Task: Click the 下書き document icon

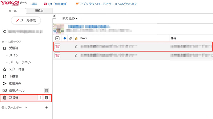Action: [x=5, y=77]
